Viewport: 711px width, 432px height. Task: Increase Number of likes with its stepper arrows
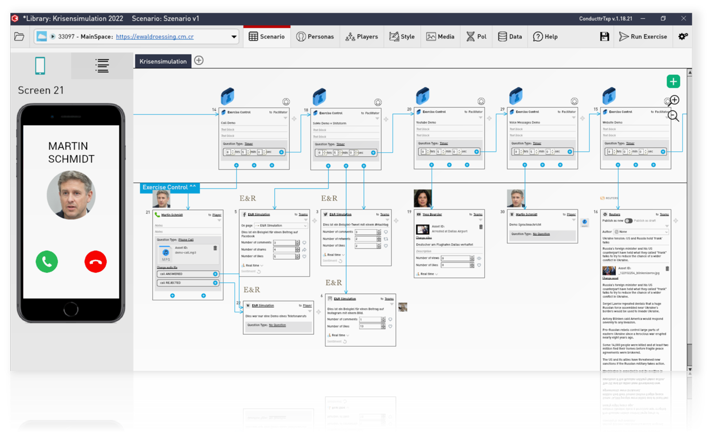[x=379, y=245]
